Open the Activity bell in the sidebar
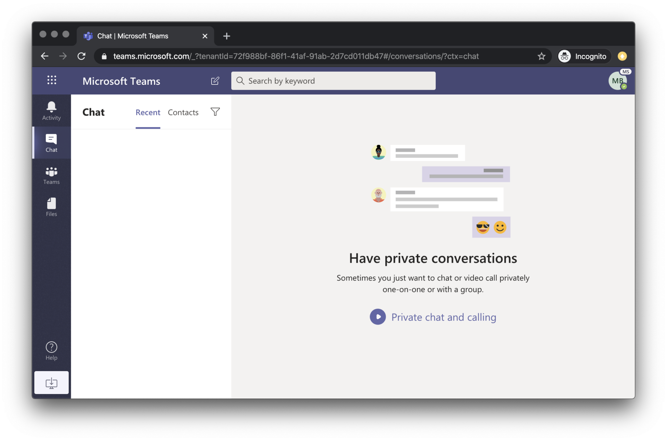Image resolution: width=667 pixels, height=441 pixels. [51, 111]
